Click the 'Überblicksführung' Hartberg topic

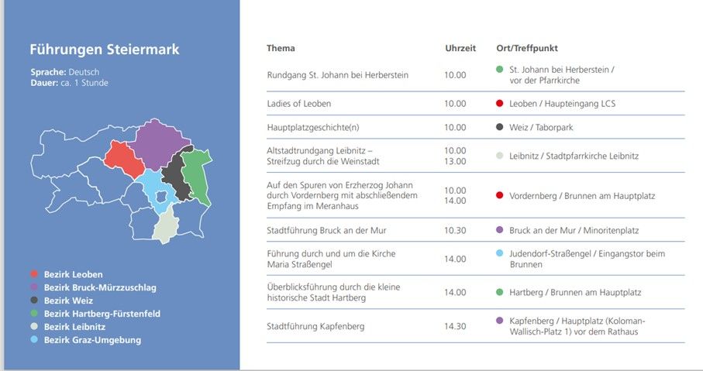[x=333, y=292]
